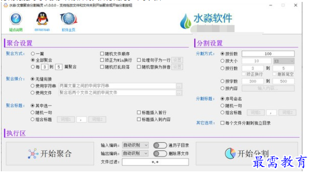Select 随机一句 radio under 聚合标题
This screenshot has height=177, width=311.
(x=33, y=112)
